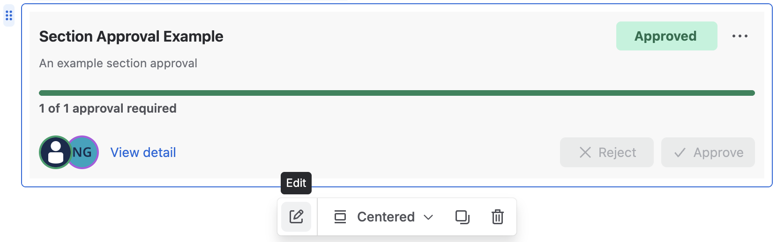Click the Approved status badge
The image size is (777, 242).
tap(666, 36)
